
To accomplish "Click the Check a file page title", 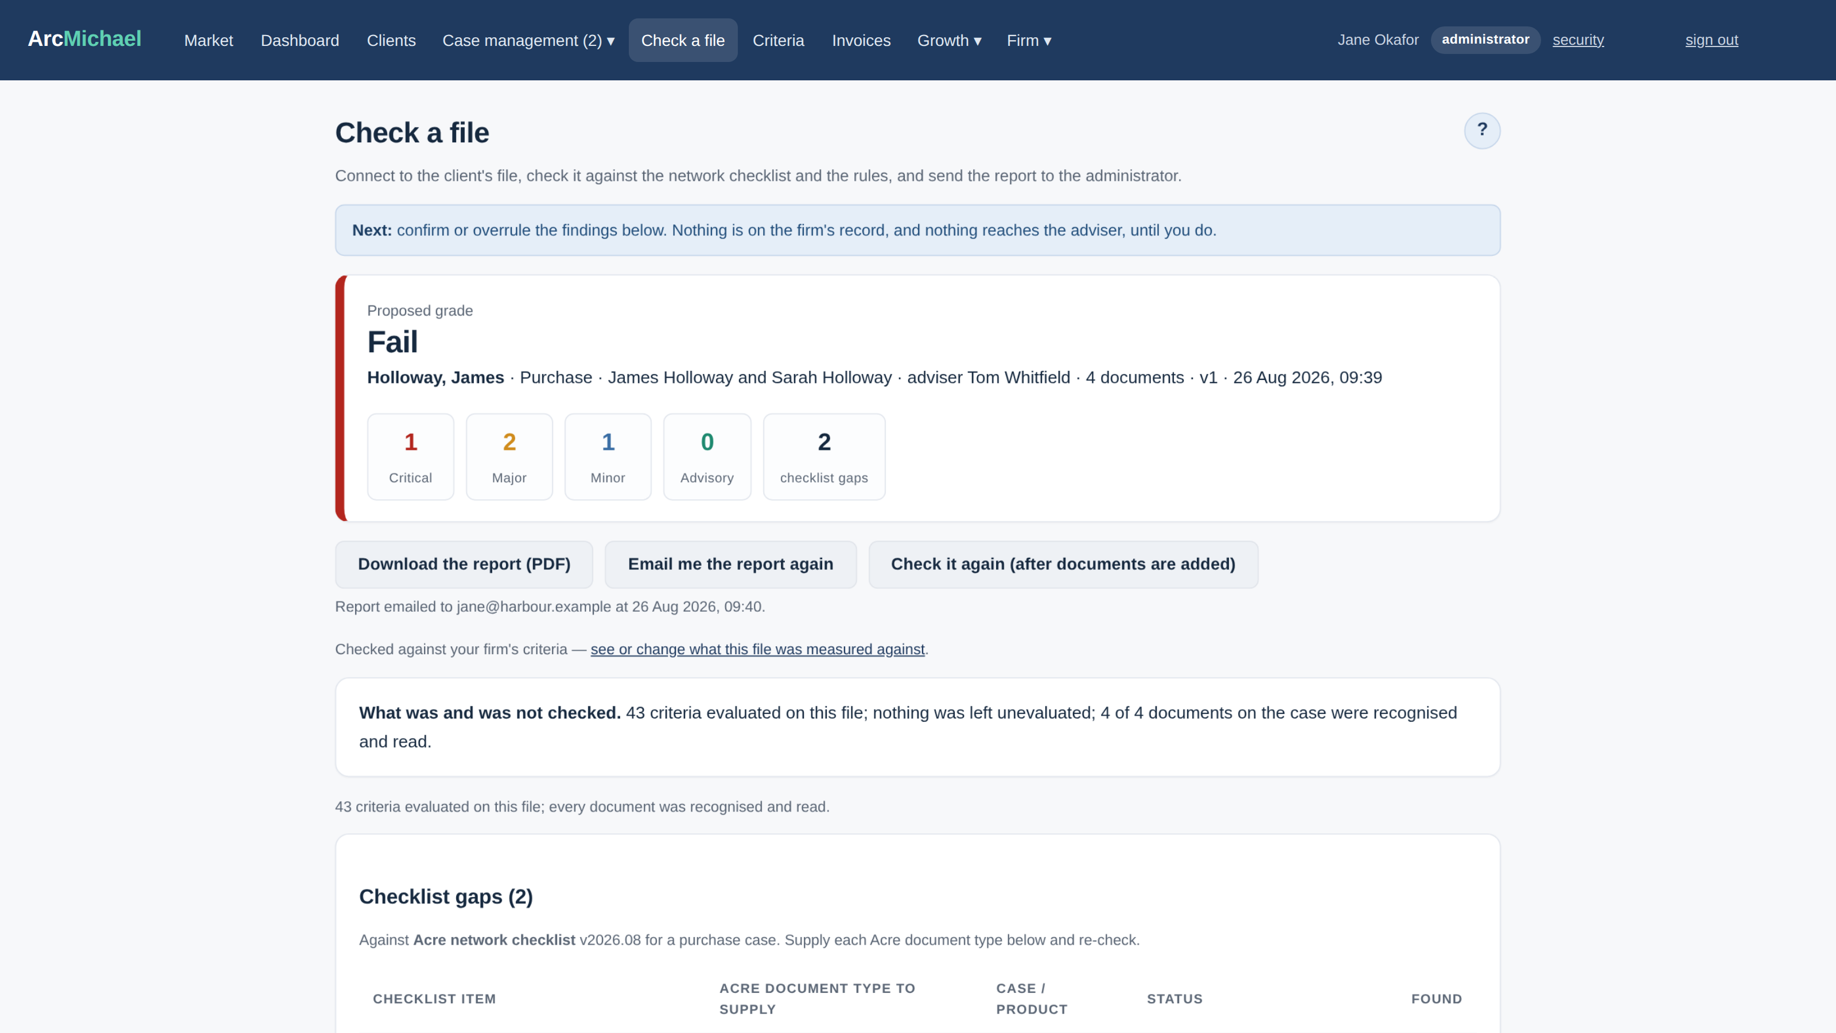I will click(x=412, y=133).
